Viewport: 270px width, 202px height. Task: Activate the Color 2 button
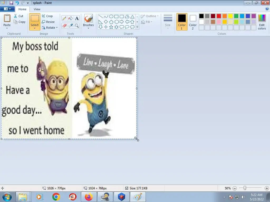click(x=193, y=22)
